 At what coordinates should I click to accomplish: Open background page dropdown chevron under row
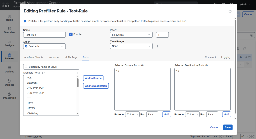(x=240, y=65)
